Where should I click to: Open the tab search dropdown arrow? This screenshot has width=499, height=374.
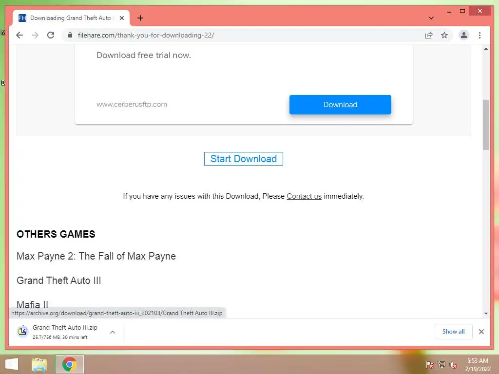pyautogui.click(x=431, y=18)
